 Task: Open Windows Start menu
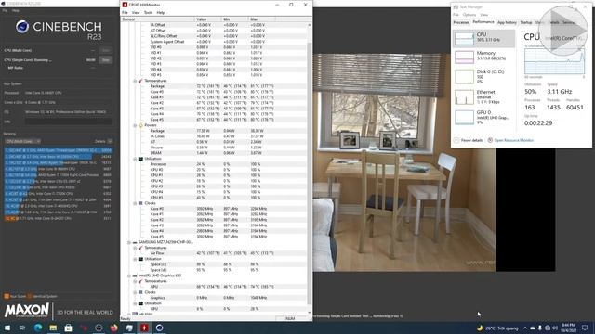pos(7,328)
